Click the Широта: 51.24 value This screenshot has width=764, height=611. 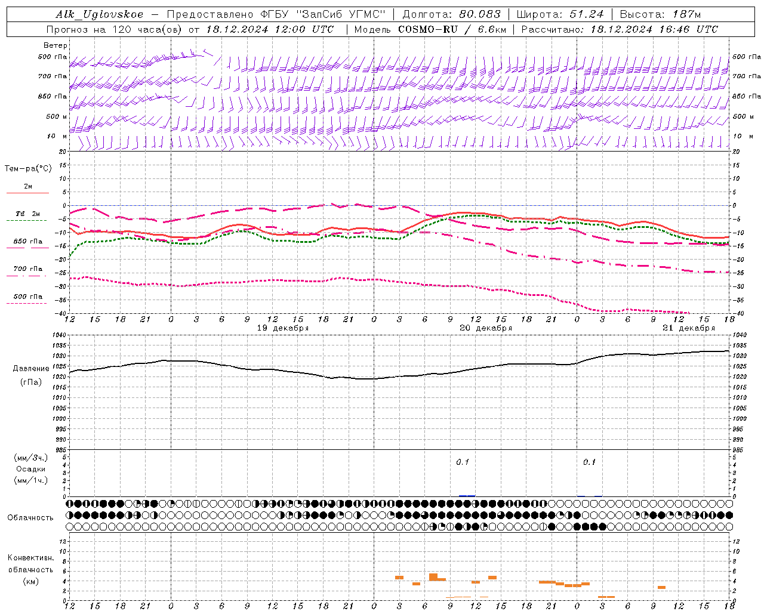click(x=560, y=14)
